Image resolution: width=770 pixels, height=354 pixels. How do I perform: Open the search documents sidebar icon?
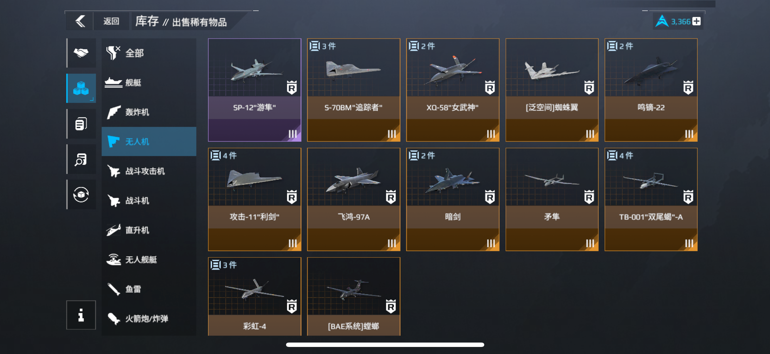click(81, 159)
